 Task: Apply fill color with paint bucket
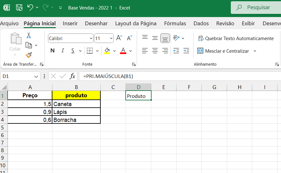tap(107, 51)
